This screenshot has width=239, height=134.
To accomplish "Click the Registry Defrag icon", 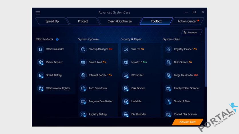I will [x=83, y=114].
